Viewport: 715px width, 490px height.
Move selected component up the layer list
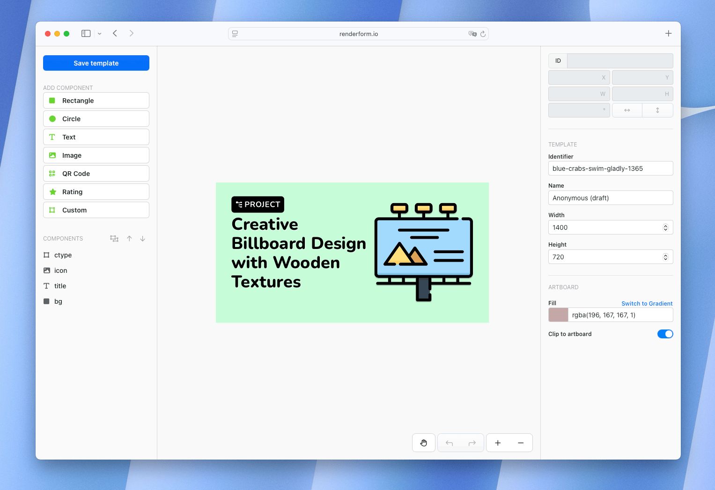click(129, 239)
